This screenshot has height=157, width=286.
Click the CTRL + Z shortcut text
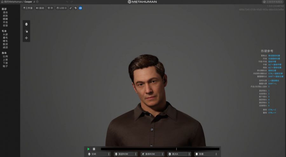[x=272, y=110]
